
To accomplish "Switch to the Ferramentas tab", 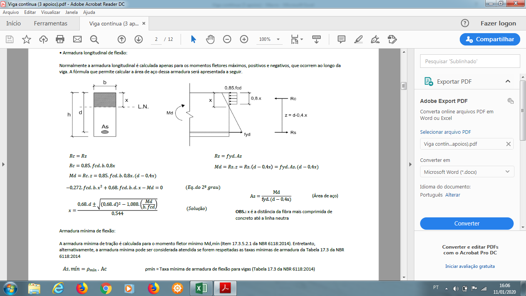I will pyautogui.click(x=50, y=24).
